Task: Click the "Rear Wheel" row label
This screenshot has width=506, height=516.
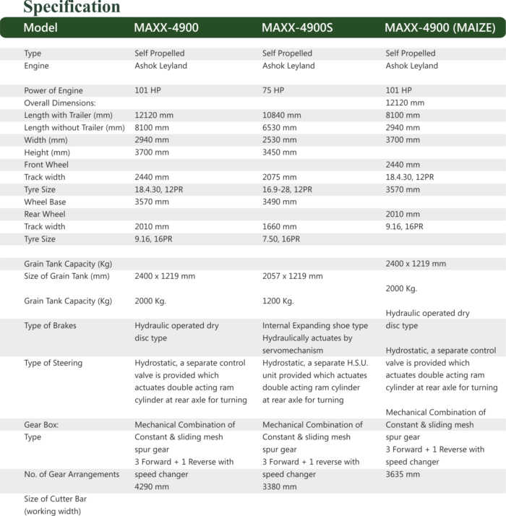Action: [x=44, y=214]
